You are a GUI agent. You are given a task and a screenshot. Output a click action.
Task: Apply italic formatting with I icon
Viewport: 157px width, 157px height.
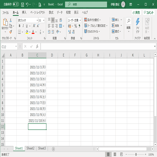23,26
